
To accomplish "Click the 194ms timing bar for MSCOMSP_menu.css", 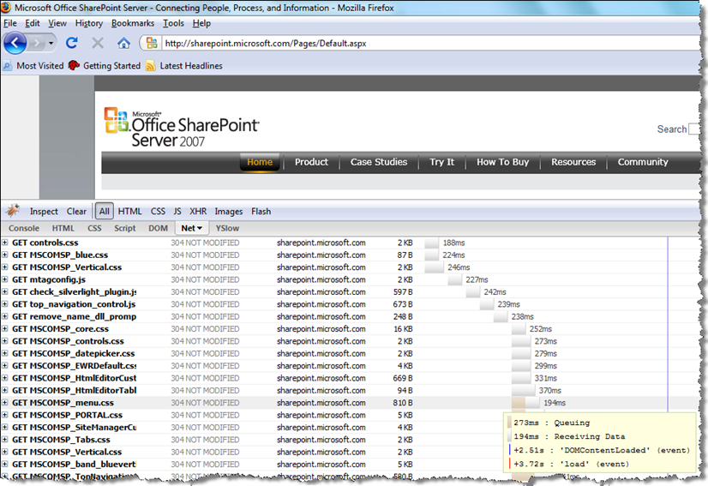I will [x=533, y=403].
